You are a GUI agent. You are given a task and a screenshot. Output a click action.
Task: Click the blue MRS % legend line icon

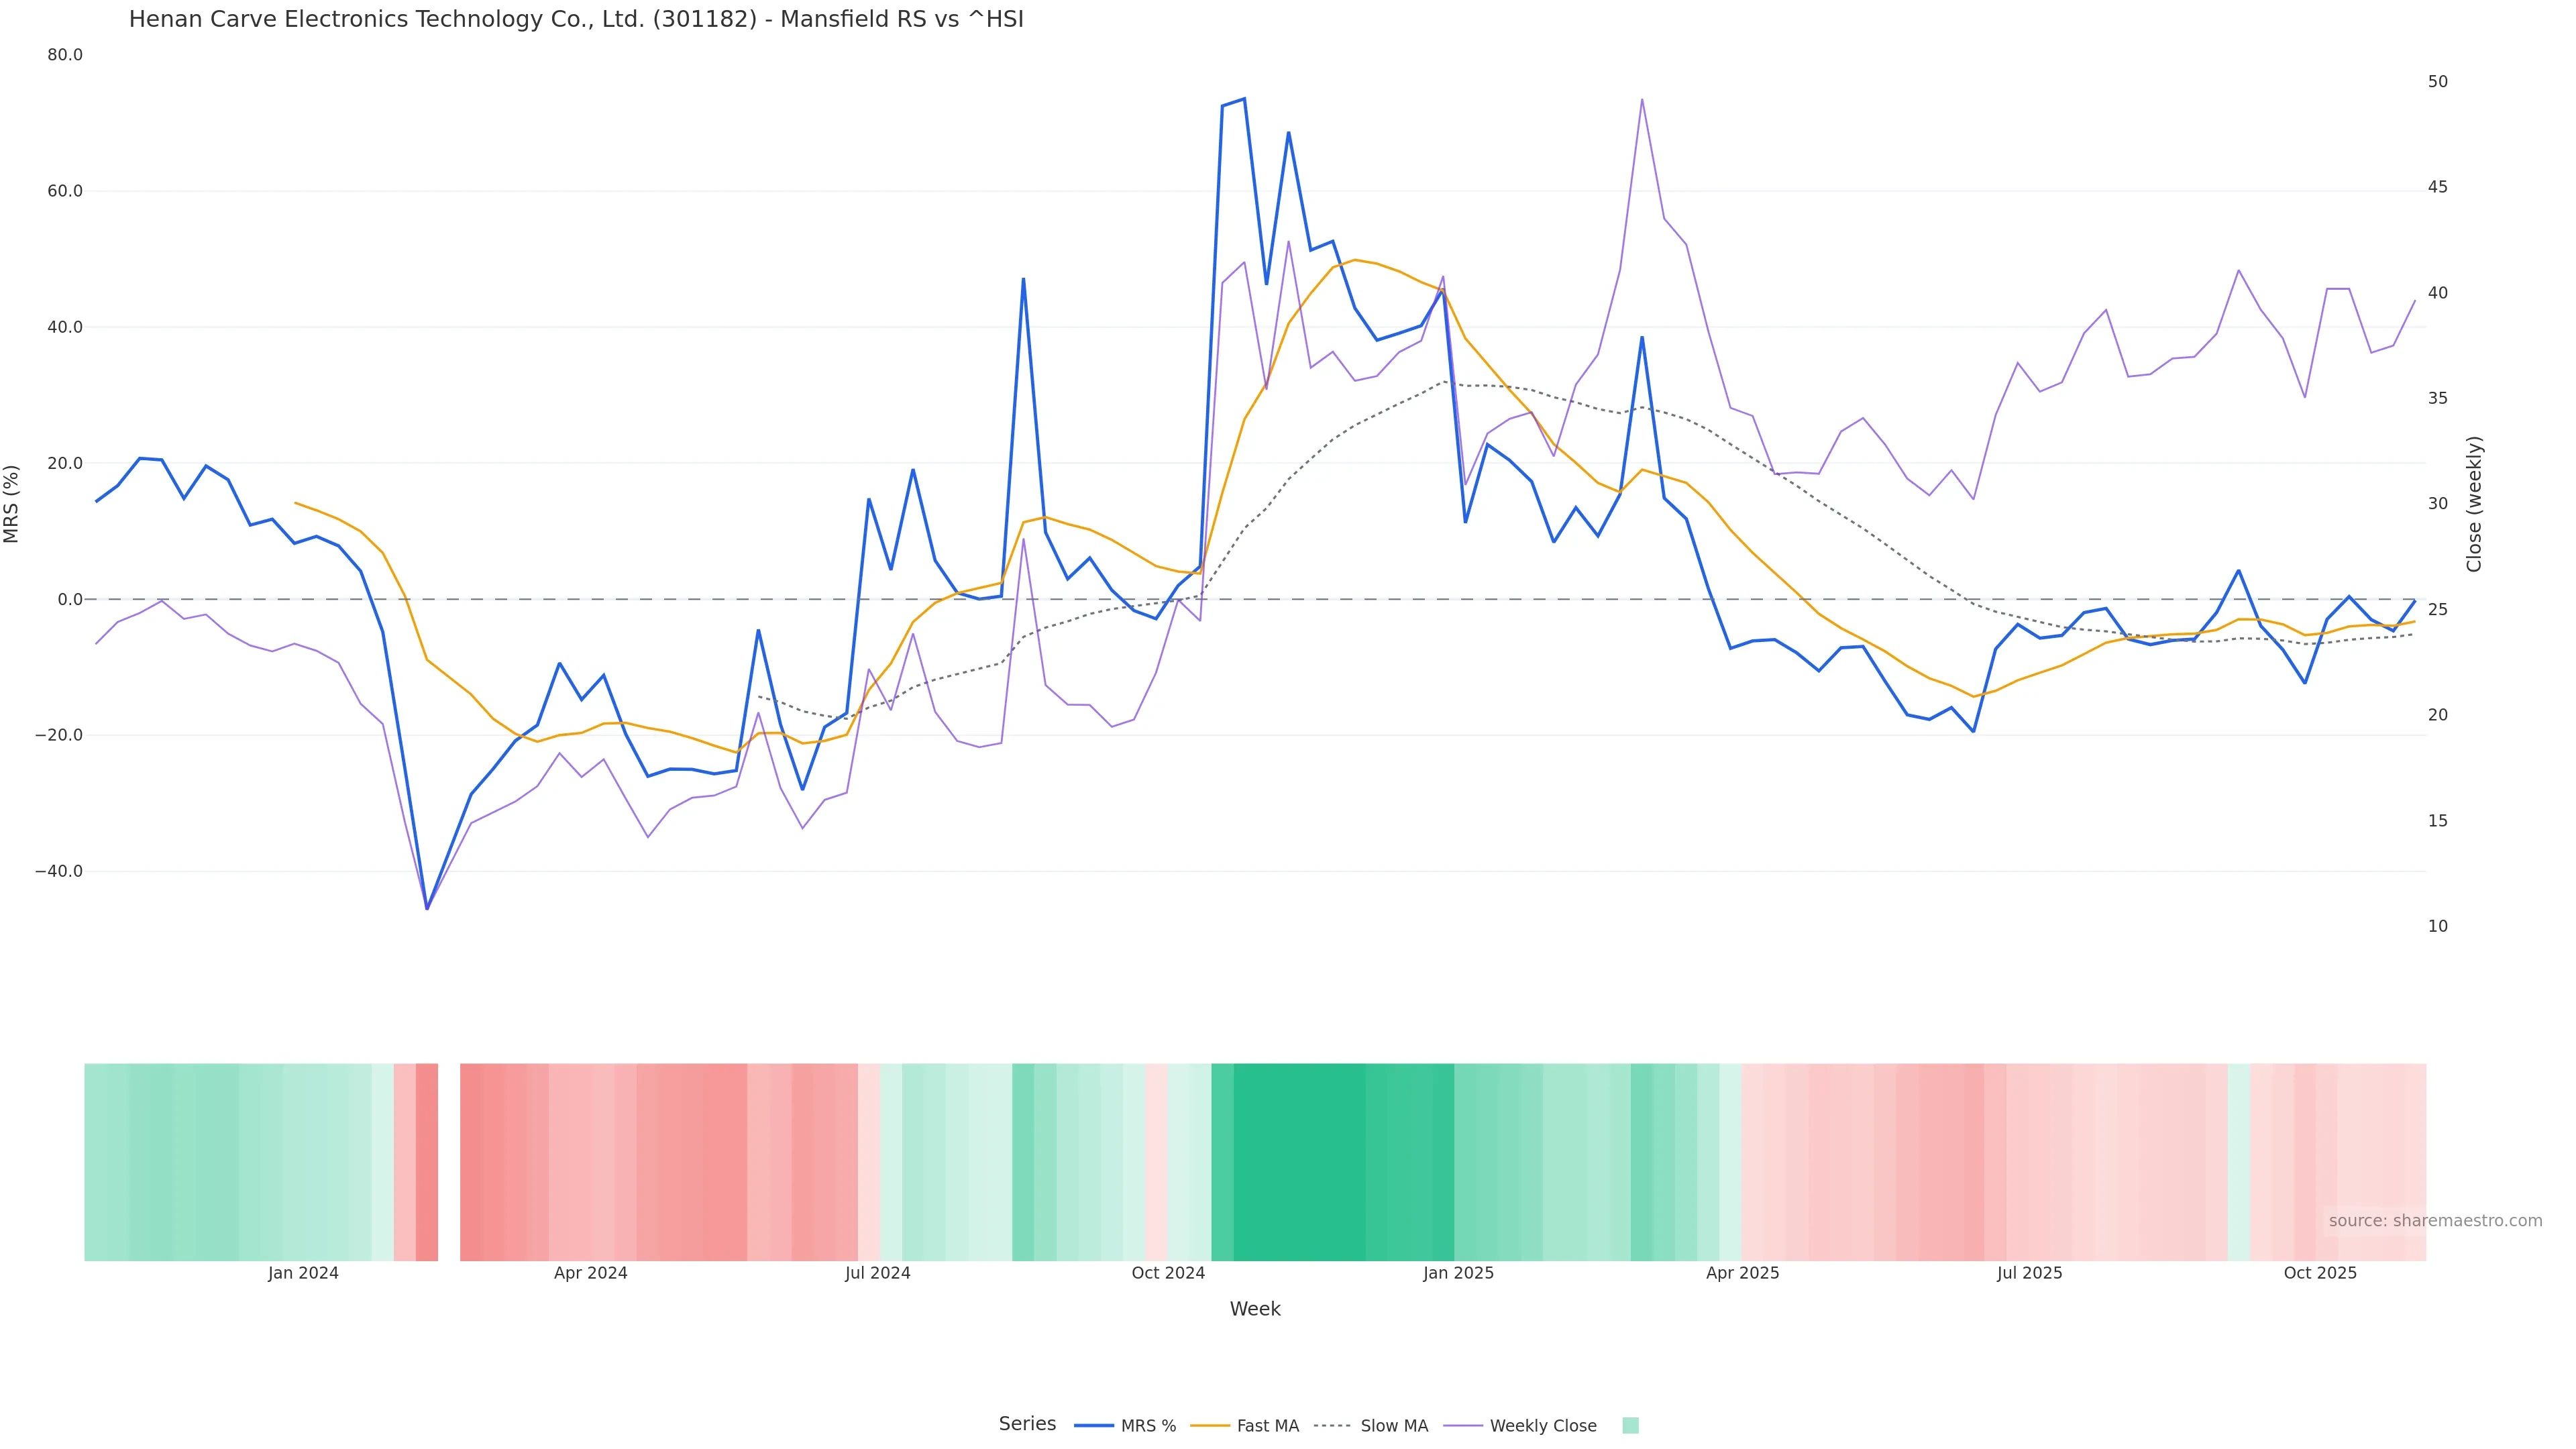tap(1094, 1426)
